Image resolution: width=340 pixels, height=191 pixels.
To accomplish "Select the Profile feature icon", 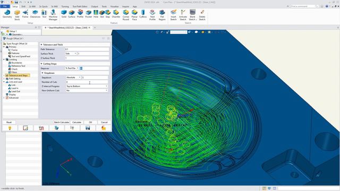I will click(80, 14).
